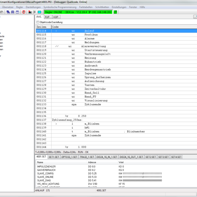
Task: Select code line with Visualisierung
Action: point(116,100)
